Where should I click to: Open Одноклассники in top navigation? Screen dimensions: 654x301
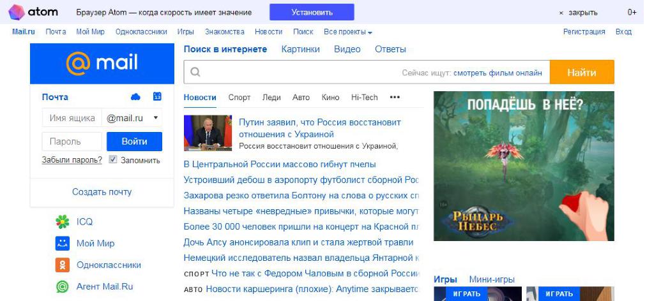point(141,32)
